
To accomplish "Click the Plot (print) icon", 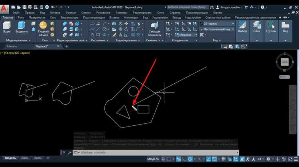I will point(47,7).
